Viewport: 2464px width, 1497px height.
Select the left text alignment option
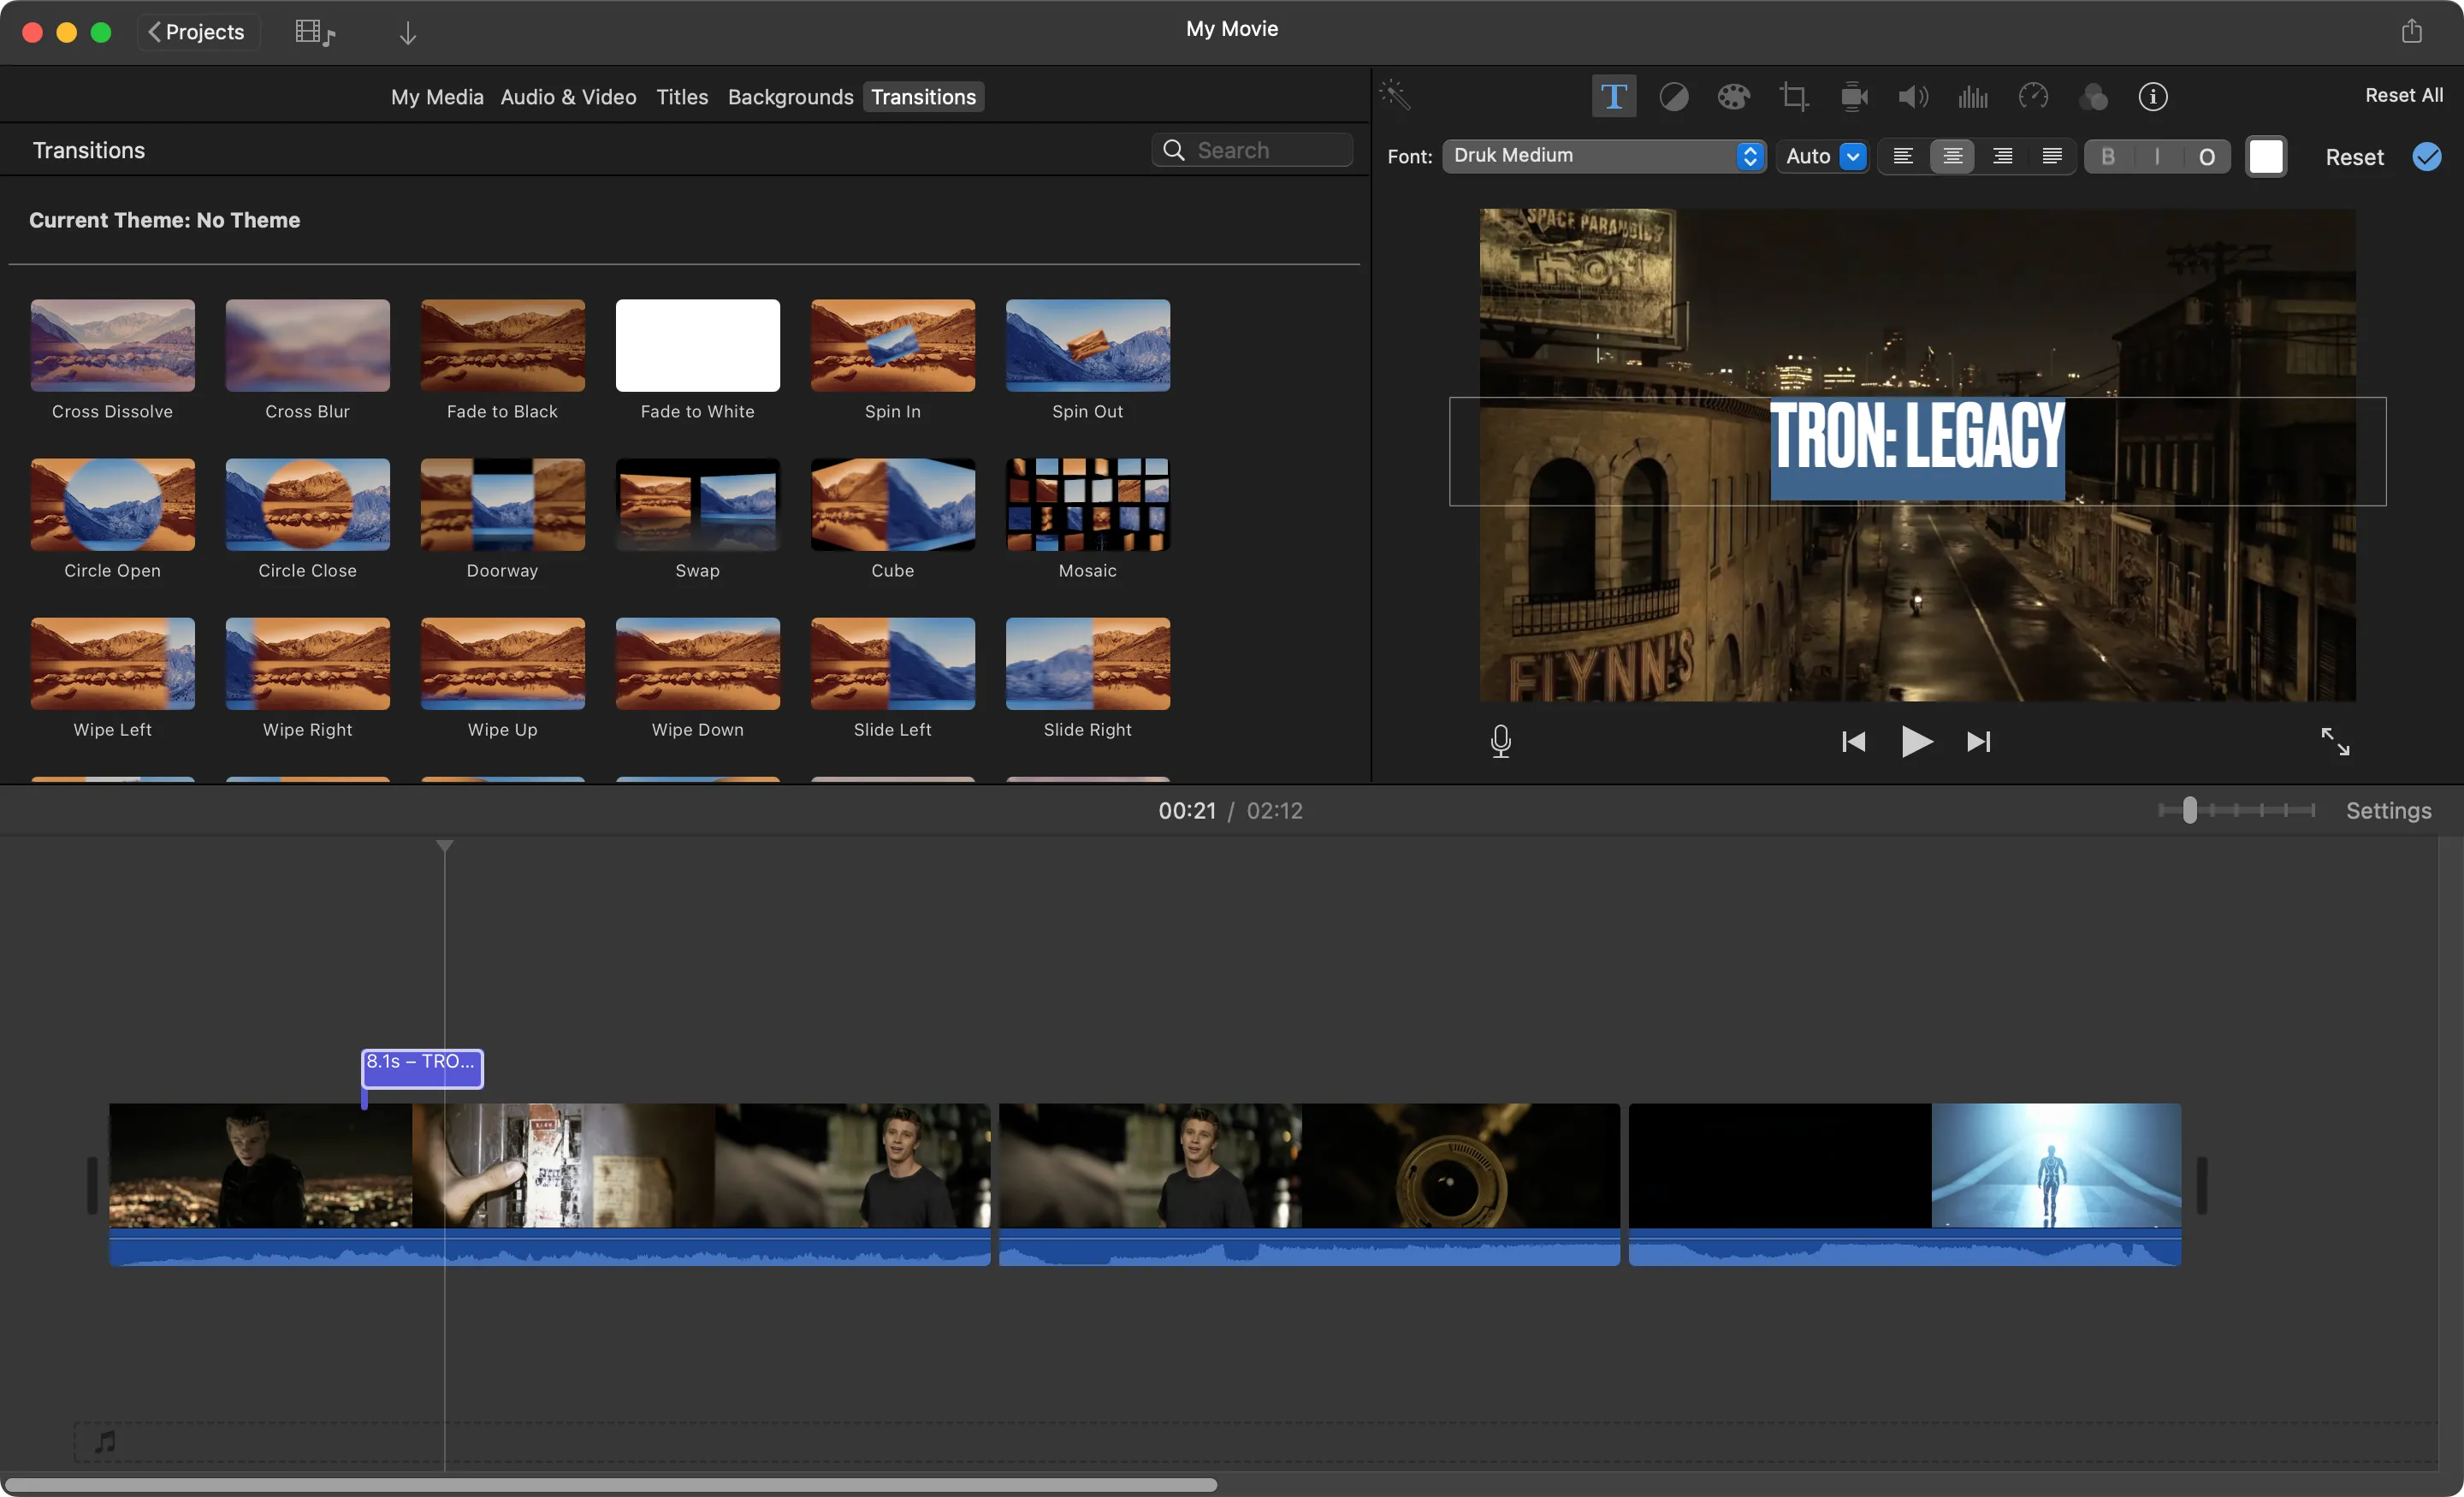pos(1903,156)
